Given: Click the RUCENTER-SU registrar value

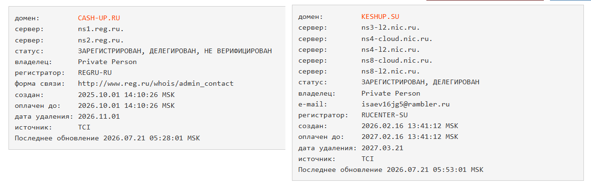Looking at the screenshot, I should coord(384,115).
